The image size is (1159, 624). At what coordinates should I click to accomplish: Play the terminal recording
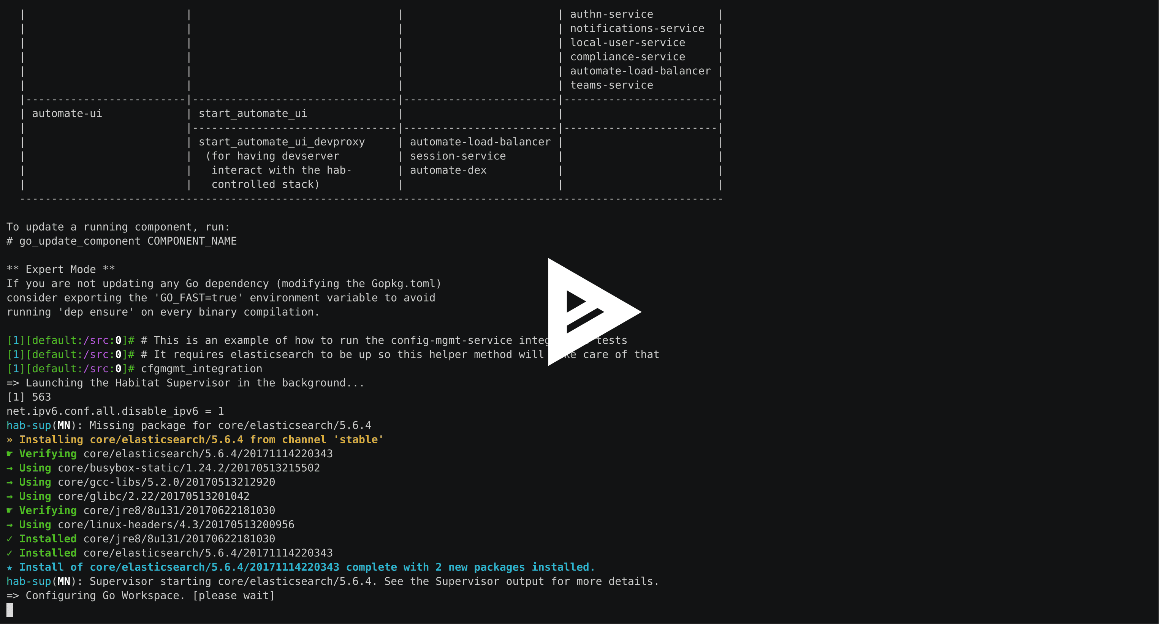593,312
